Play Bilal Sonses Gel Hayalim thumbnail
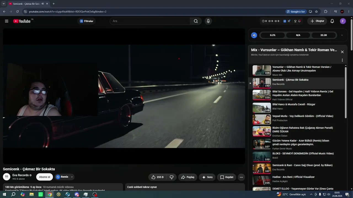 [262, 95]
